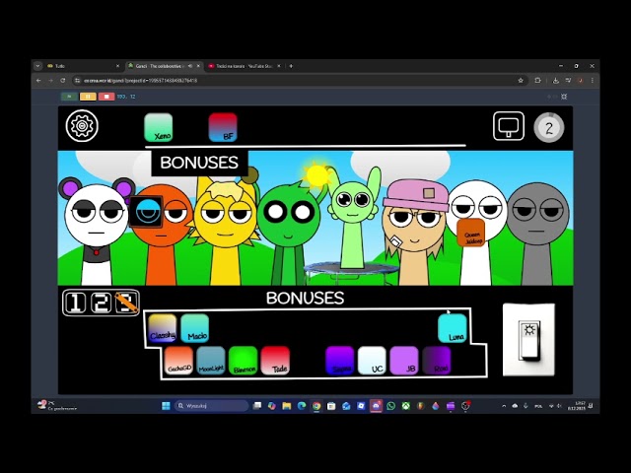The width and height of the screenshot is (631, 473).
Task: Flip the light switch for day/night mode
Action: (x=528, y=340)
